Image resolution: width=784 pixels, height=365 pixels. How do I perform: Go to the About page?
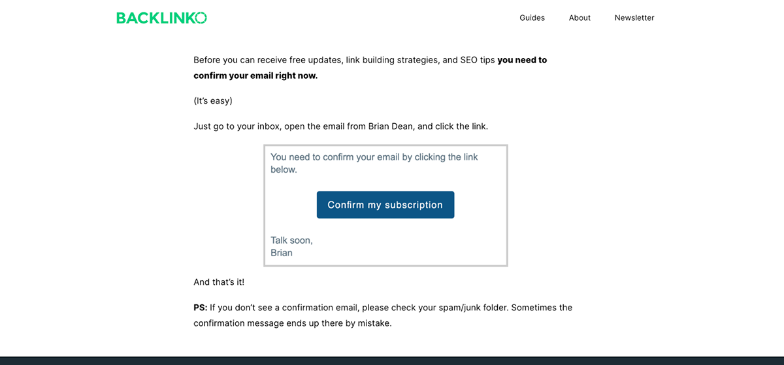[x=580, y=18]
